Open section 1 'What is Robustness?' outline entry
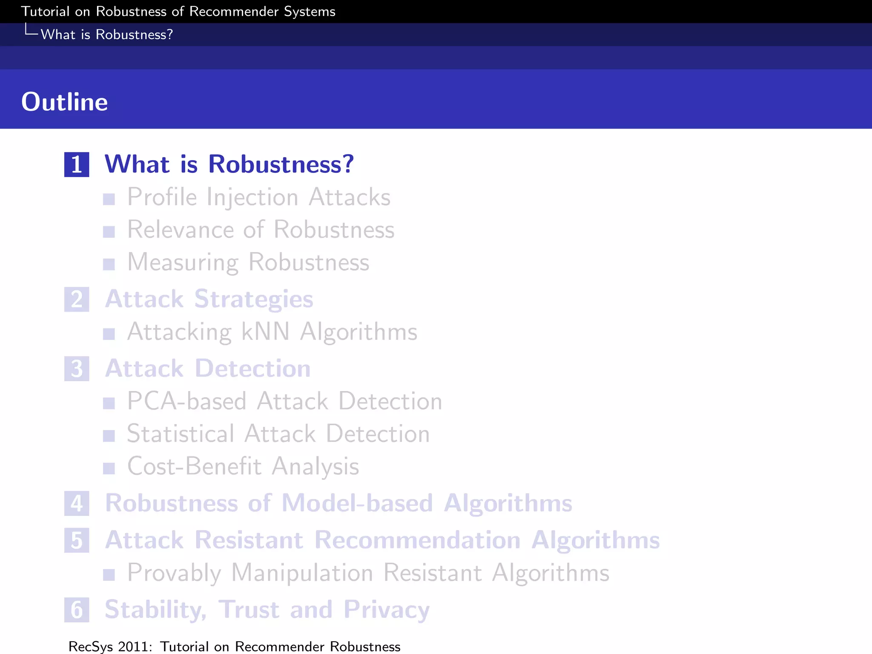 [x=229, y=164]
